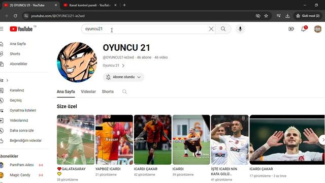This screenshot has height=183, width=325.
Task: Expand channel description Oyuncu 21
Action: coord(113,66)
